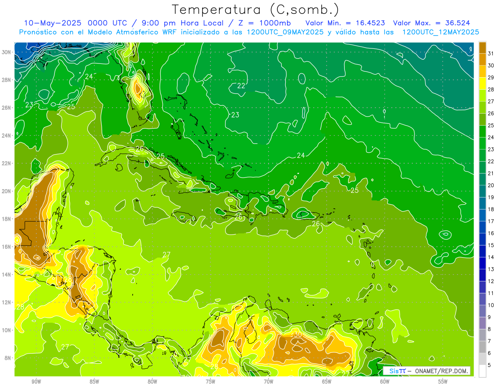The image size is (502, 387).
Task: Click the legend value "17"
Action: (x=491, y=221)
